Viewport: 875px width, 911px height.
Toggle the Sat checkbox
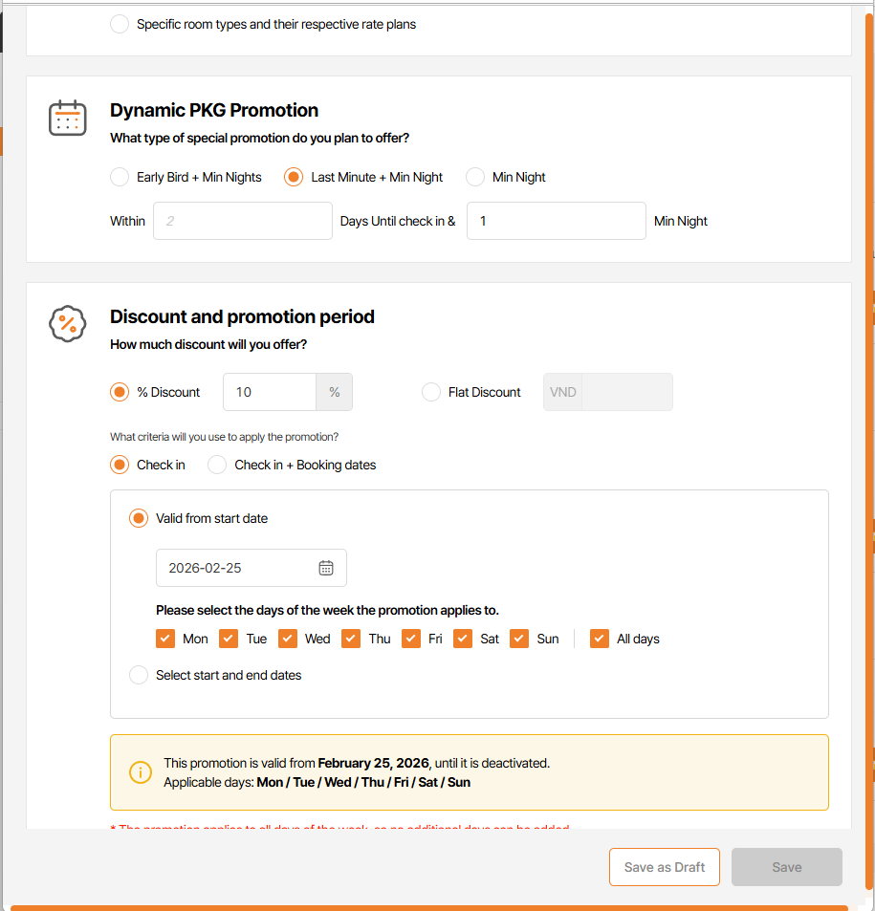(x=463, y=639)
